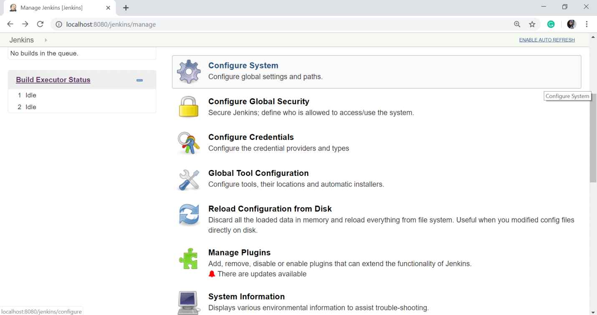
Task: Click 'There are updates available' text
Action: pos(262,274)
